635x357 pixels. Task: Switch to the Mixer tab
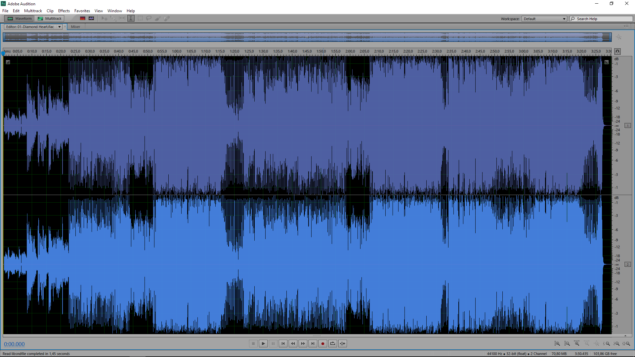point(75,27)
